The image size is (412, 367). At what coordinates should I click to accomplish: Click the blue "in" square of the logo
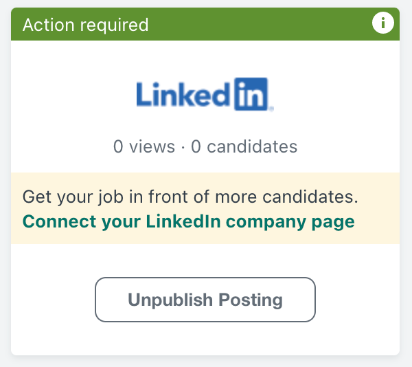pyautogui.click(x=251, y=94)
